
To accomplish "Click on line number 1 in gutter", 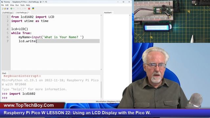I will [8, 17].
